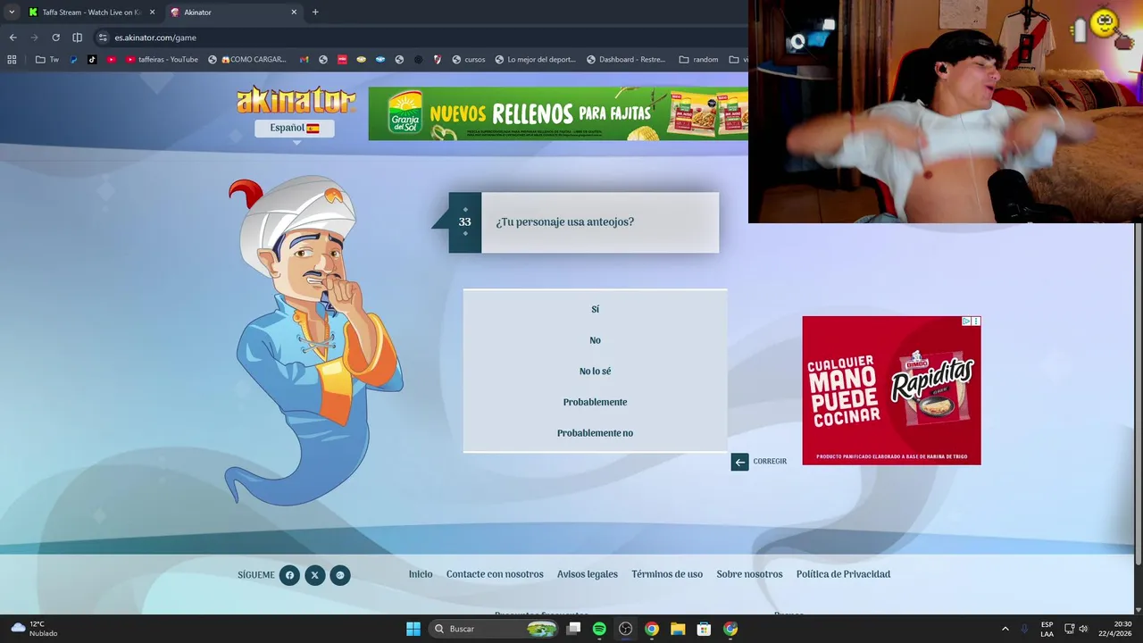Image resolution: width=1143 pixels, height=643 pixels.
Task: Click the taskbar Buscar search box
Action: (495, 629)
